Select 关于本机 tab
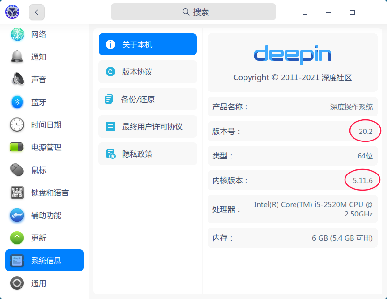Viewport: 387px width, 299px height. (x=148, y=44)
